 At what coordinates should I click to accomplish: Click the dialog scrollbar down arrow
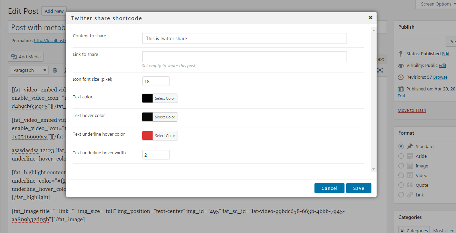tap(373, 169)
